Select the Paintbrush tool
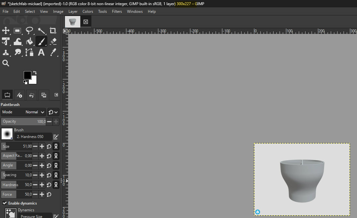Viewport: 357px width, 218px height. click(x=41, y=42)
